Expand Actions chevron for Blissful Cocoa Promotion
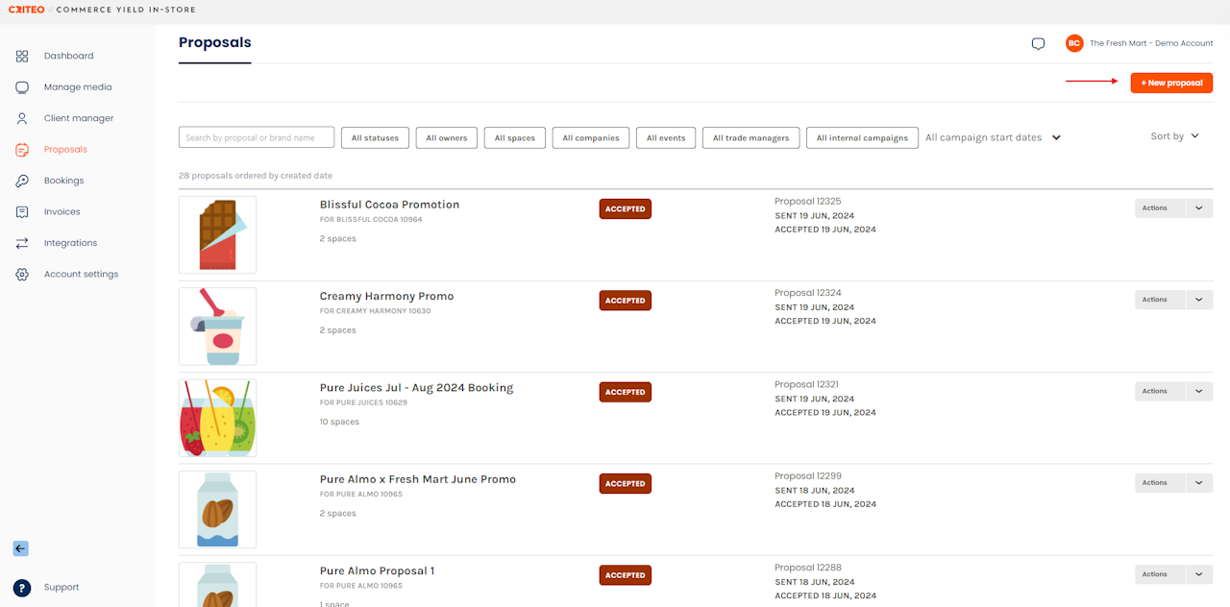1230x607 pixels. tap(1198, 208)
